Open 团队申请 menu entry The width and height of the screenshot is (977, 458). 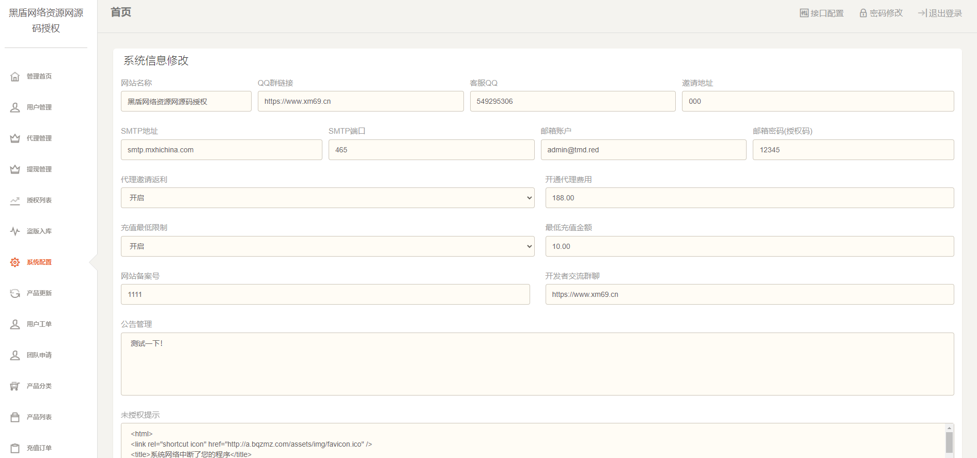click(39, 355)
